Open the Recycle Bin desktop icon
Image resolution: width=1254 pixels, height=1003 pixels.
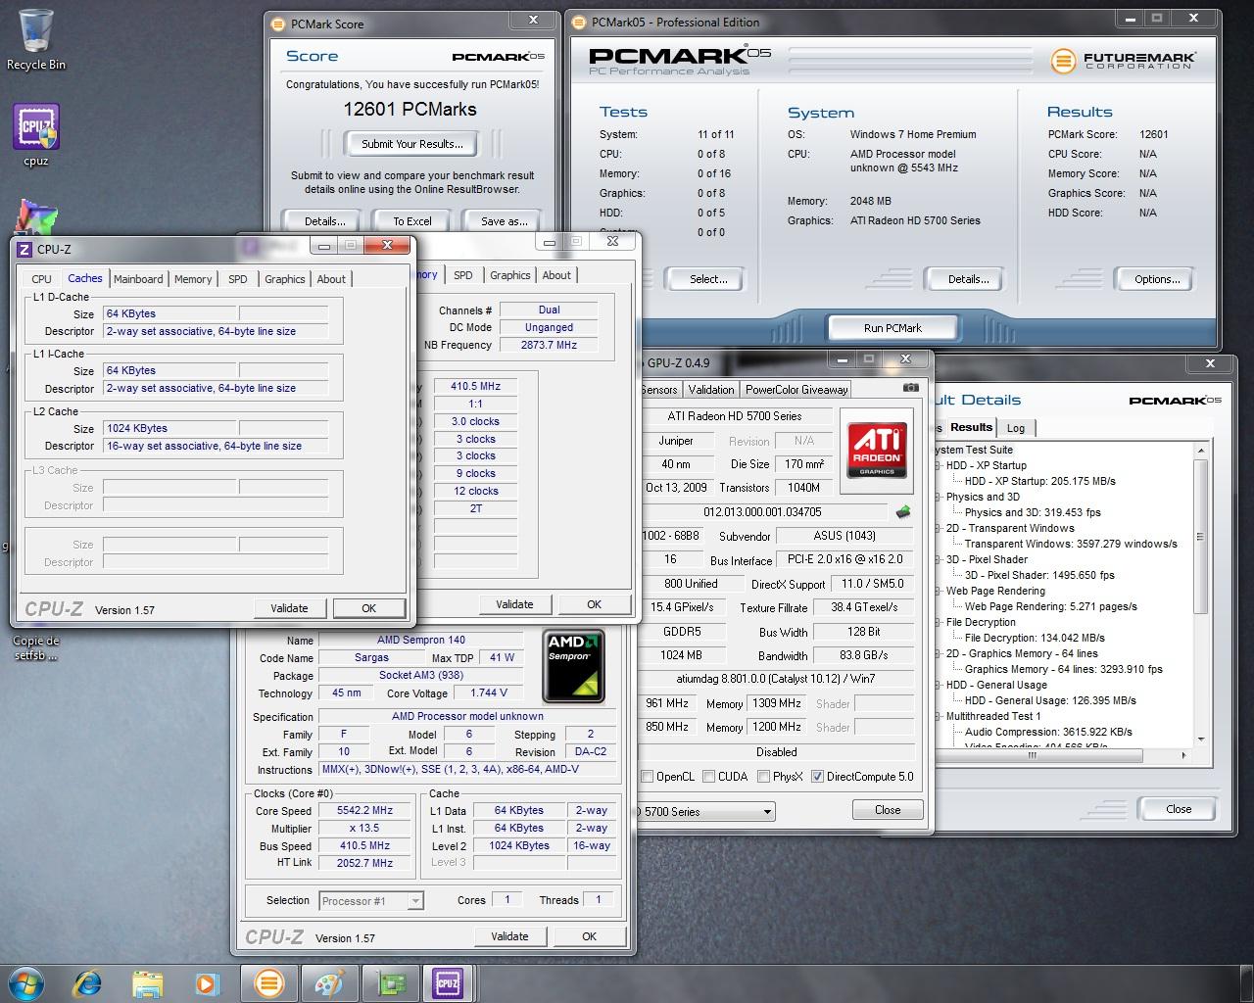coord(36,39)
